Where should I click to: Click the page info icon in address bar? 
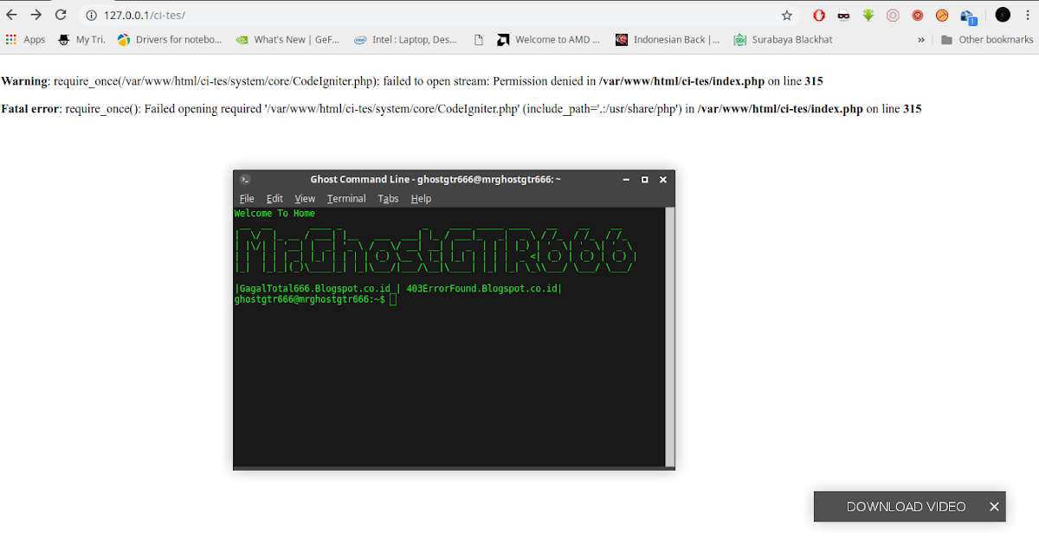click(x=92, y=15)
